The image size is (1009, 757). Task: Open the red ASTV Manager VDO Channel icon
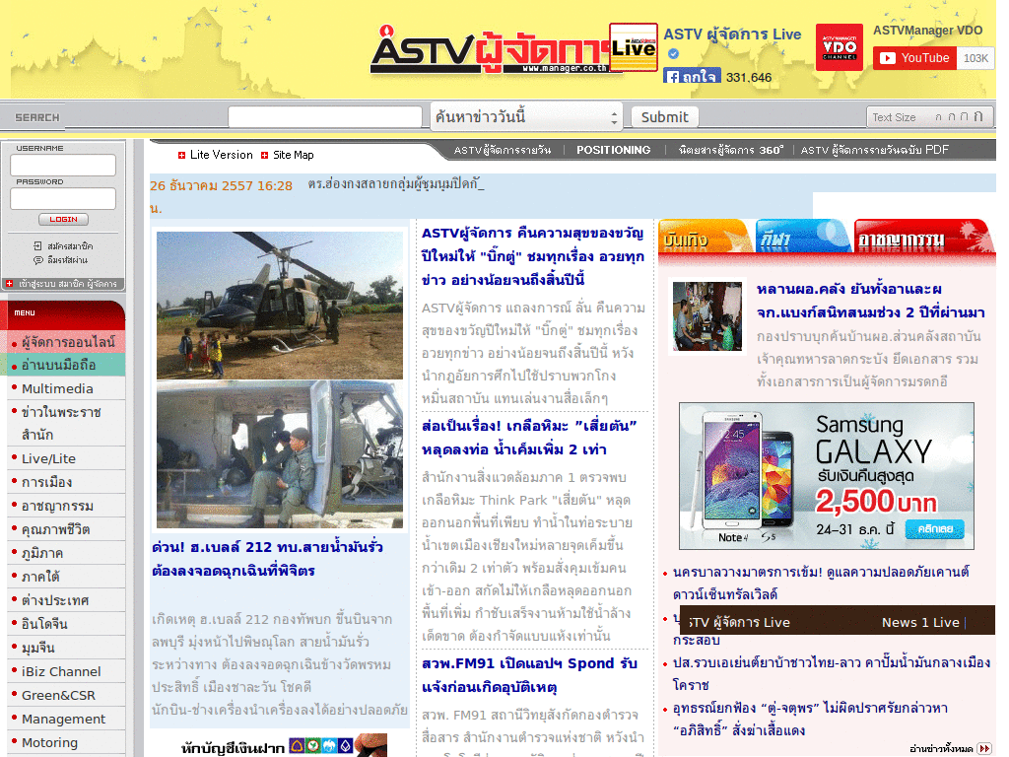(x=840, y=47)
